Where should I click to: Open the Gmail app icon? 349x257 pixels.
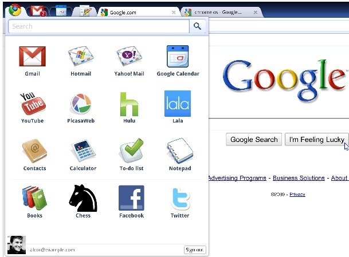tap(32, 56)
